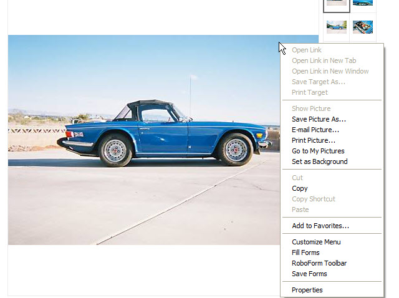Screen dimensions: 399x298
Task: Open Properties at menu bottom
Action: 307,290
